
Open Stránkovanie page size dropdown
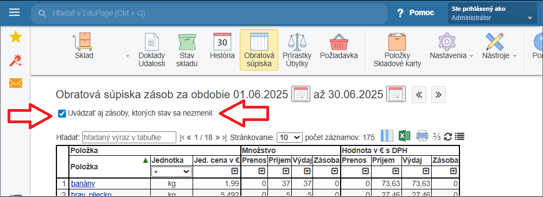pos(290,137)
